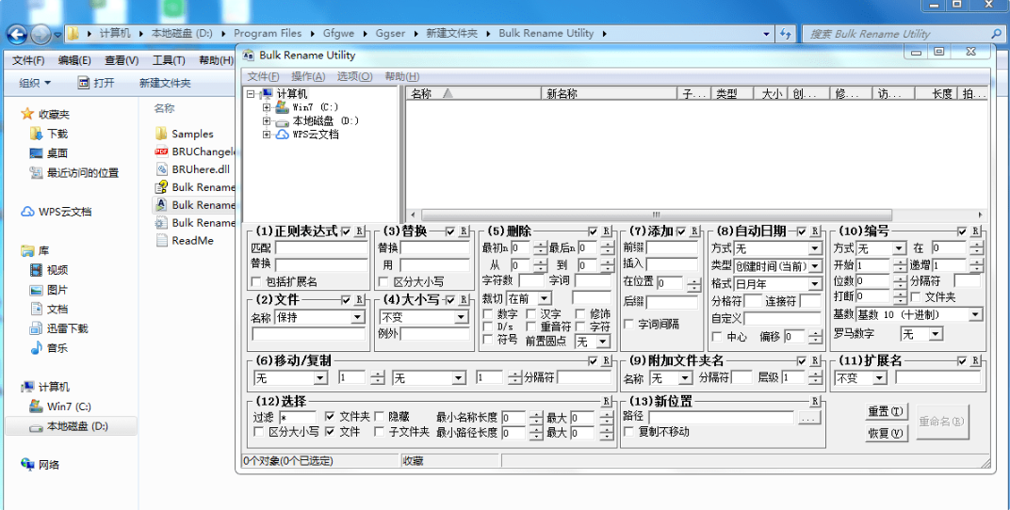Click R reset icon beside (7) 添加
This screenshot has width=1010, height=510.
[x=694, y=231]
